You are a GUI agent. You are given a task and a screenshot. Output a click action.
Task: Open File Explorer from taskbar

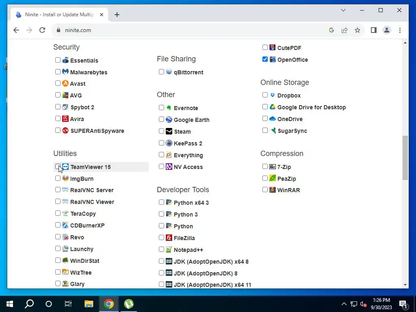click(x=89, y=304)
